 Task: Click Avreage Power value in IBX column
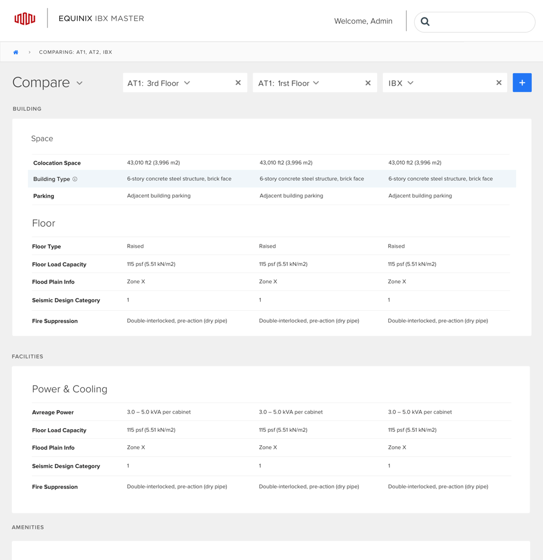420,412
